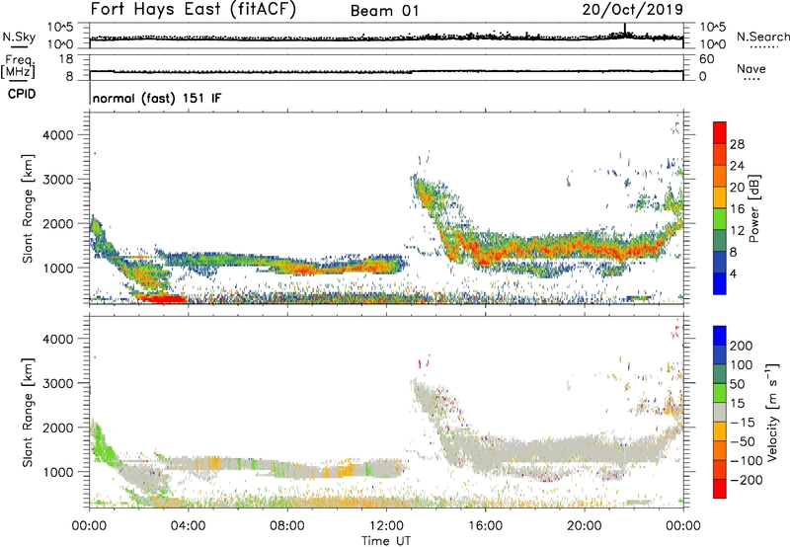This screenshot has width=790, height=547.
Task: Click the light green 15-50 velocity swatch
Action: pos(720,393)
